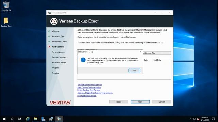Open the Recycle Bin desktop icon
The height and width of the screenshot is (122, 218).
tap(6, 6)
